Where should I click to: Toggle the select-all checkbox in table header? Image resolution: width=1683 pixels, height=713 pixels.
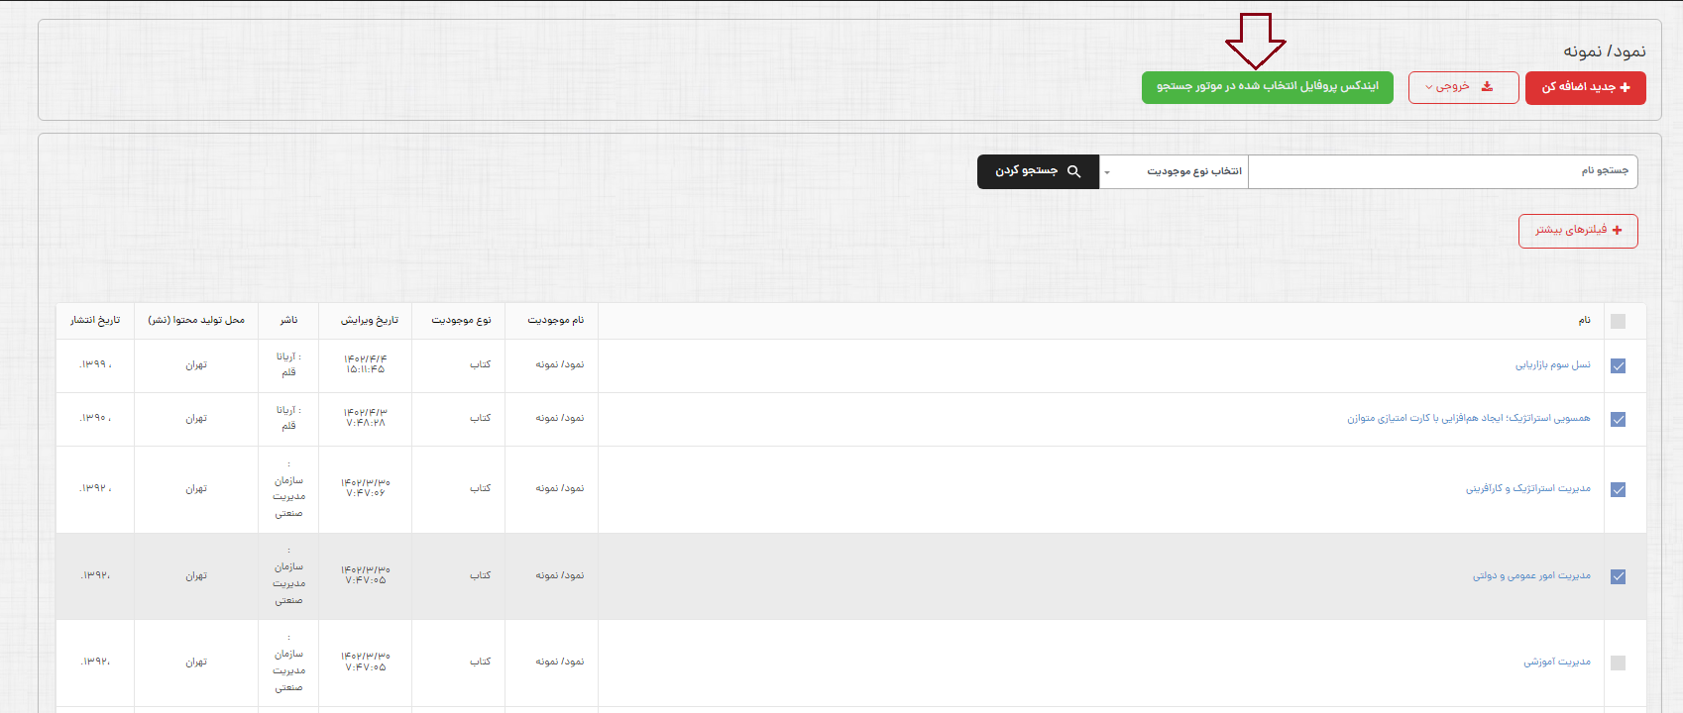tap(1618, 321)
